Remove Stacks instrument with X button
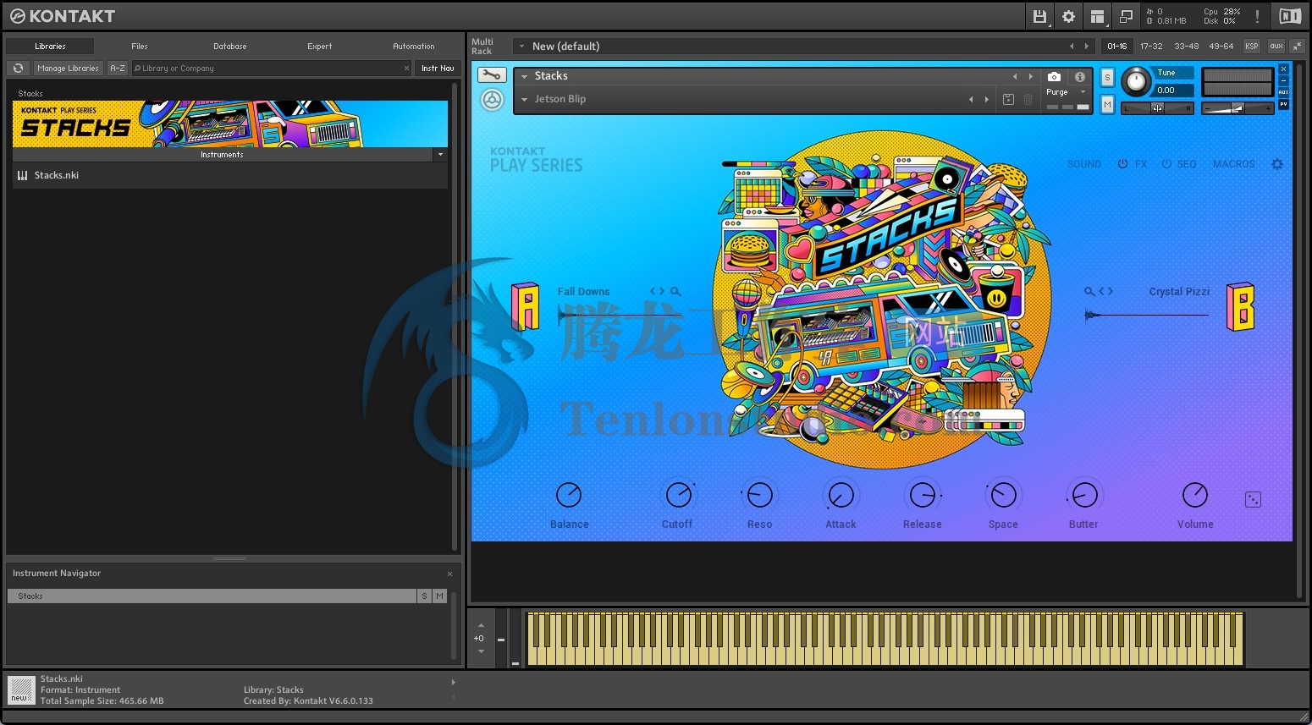 click(x=1283, y=69)
